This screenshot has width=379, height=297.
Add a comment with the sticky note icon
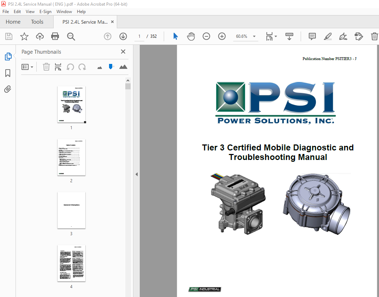(x=312, y=36)
